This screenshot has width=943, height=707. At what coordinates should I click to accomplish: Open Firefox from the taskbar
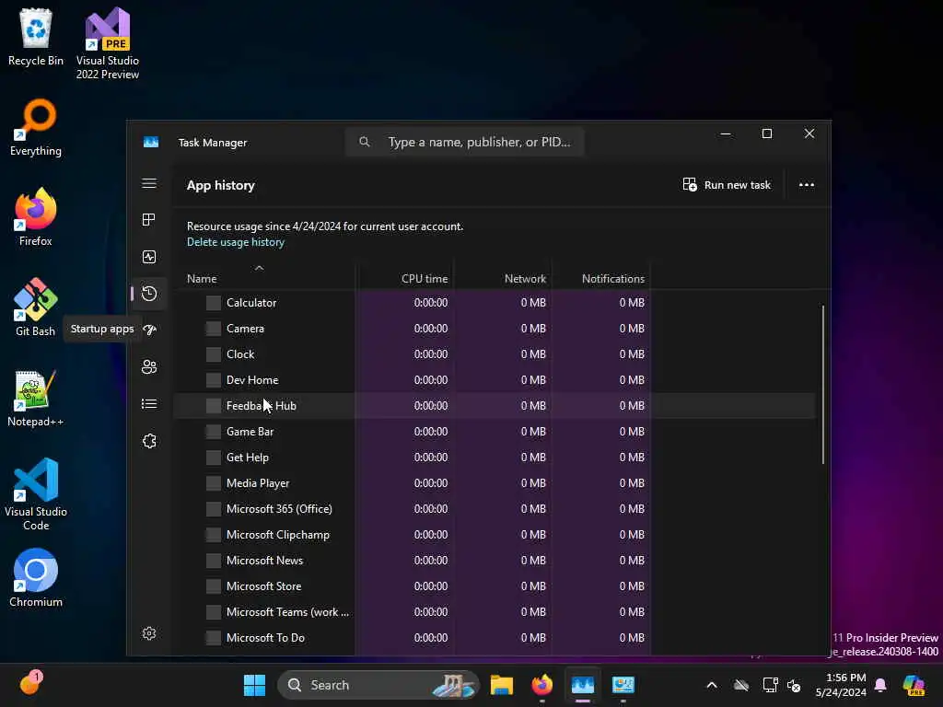(x=541, y=685)
